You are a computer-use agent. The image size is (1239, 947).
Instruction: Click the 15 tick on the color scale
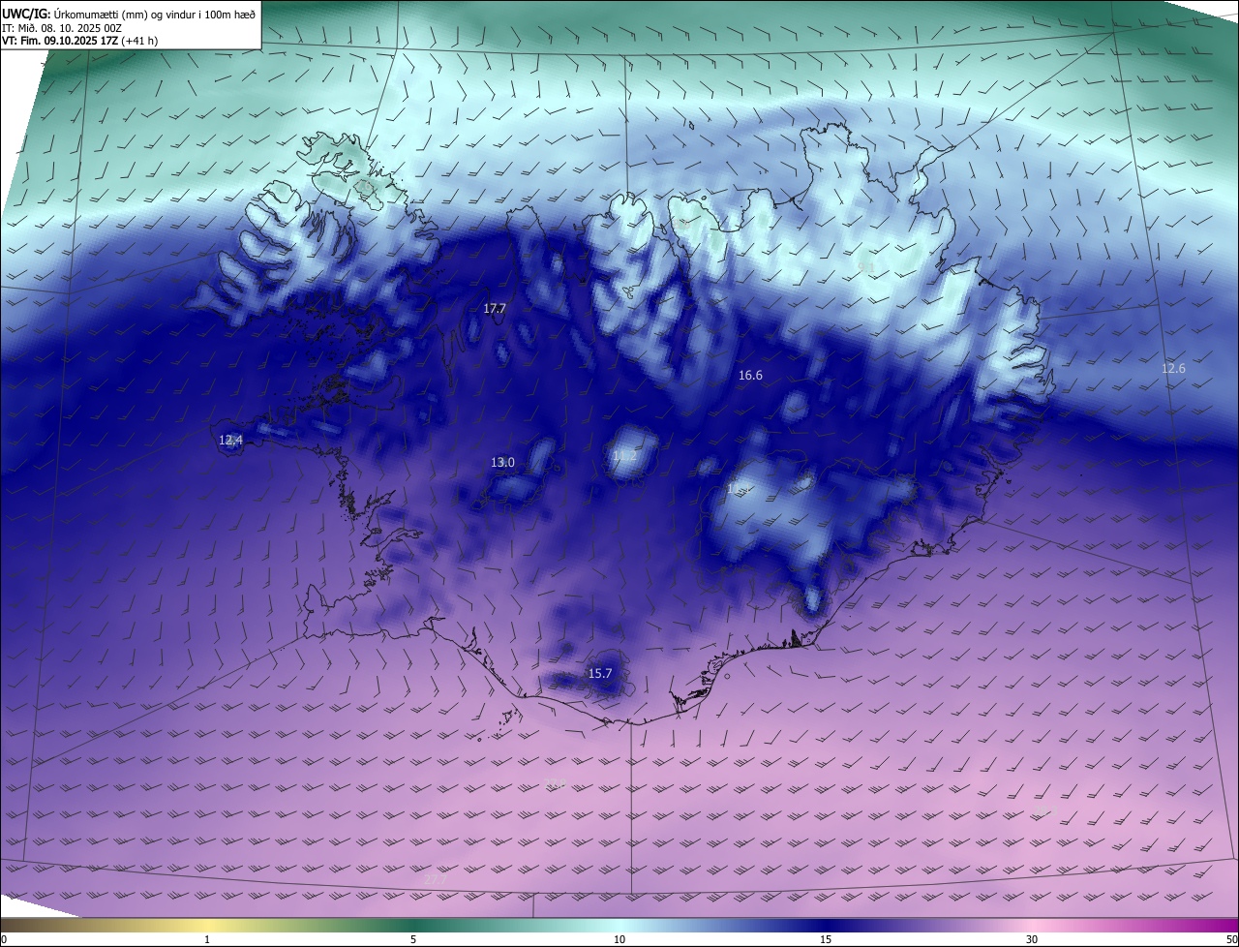(826, 939)
